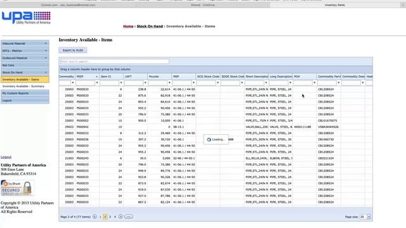Toggle PSEP column sort arrow
Viewport: 406px width, 228px height.
point(96,77)
